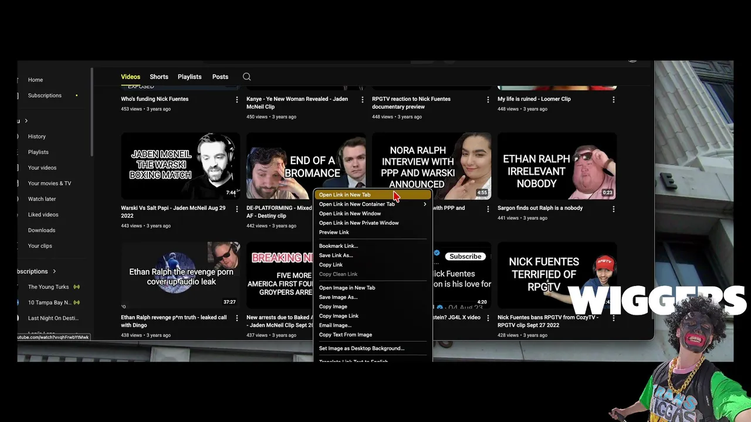Image resolution: width=751 pixels, height=422 pixels.
Task: Expand the Subscriptions section chevron in sidebar
Action: 54,271
